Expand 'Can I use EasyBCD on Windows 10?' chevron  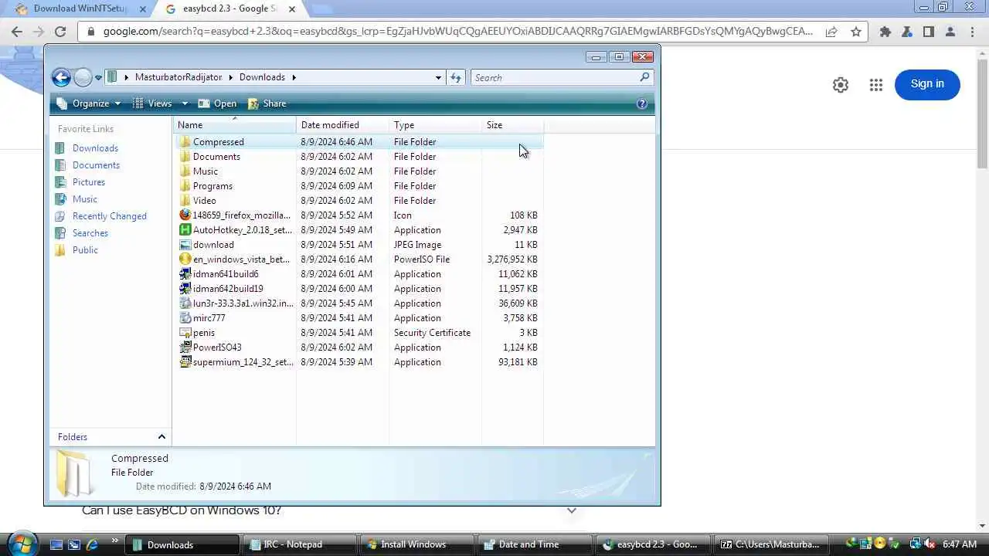572,510
